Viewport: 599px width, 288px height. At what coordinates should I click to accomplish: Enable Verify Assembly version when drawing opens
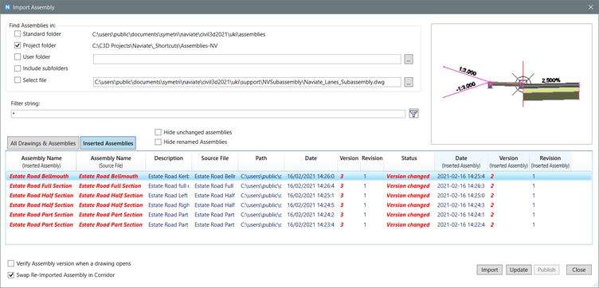(x=10, y=263)
